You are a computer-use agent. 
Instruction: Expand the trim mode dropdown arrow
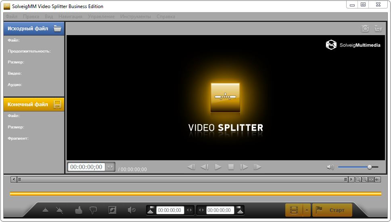point(307,210)
